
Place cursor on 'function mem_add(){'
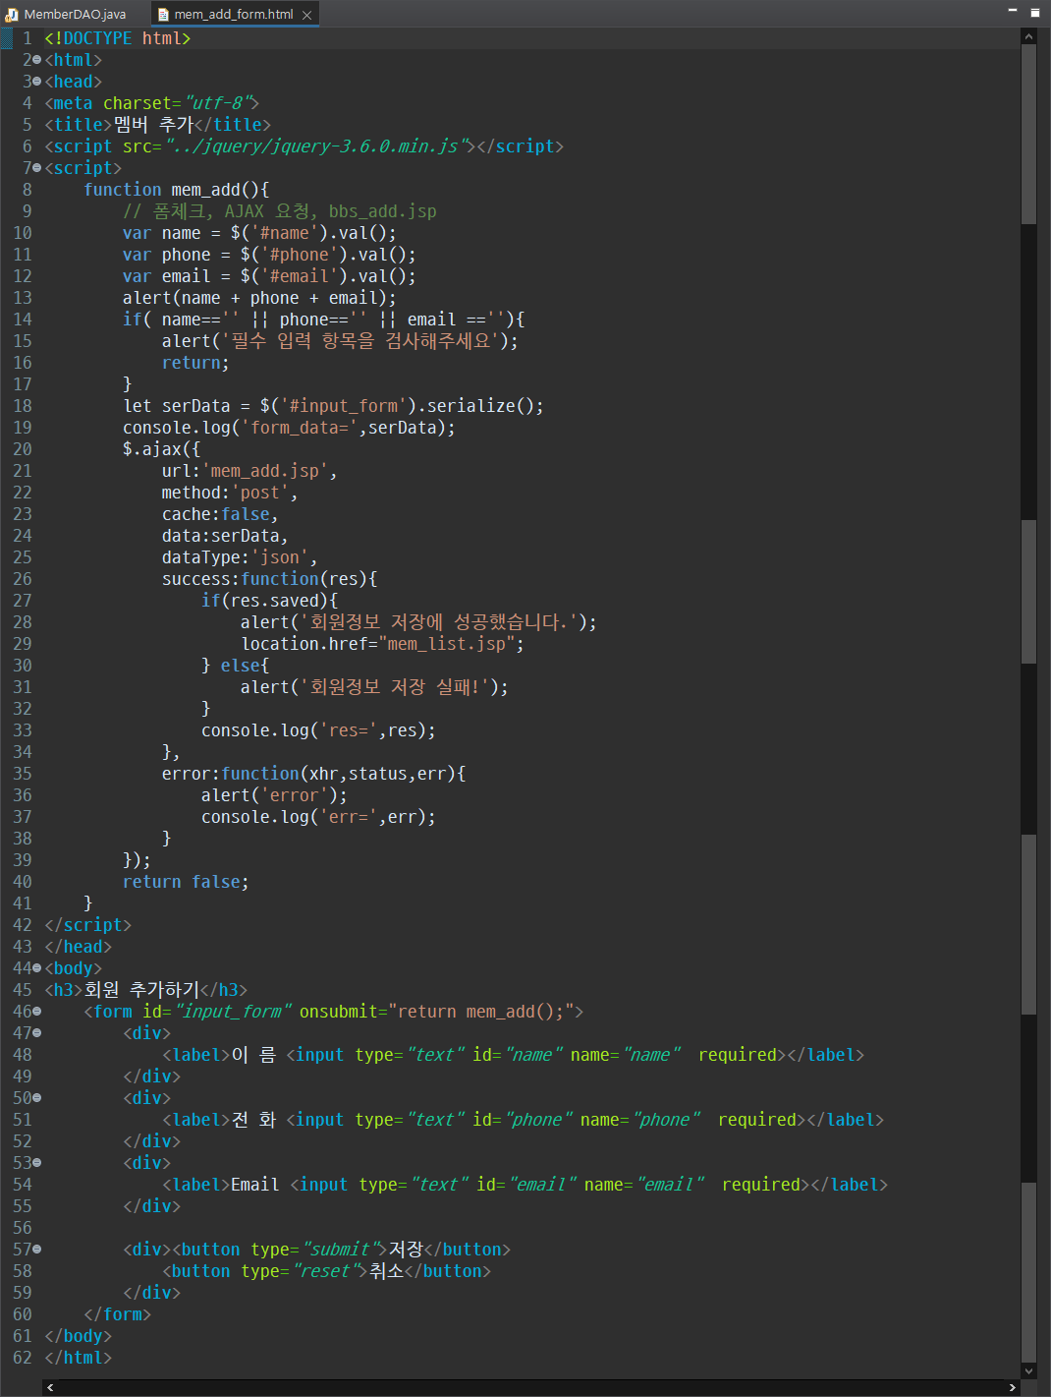tap(177, 190)
